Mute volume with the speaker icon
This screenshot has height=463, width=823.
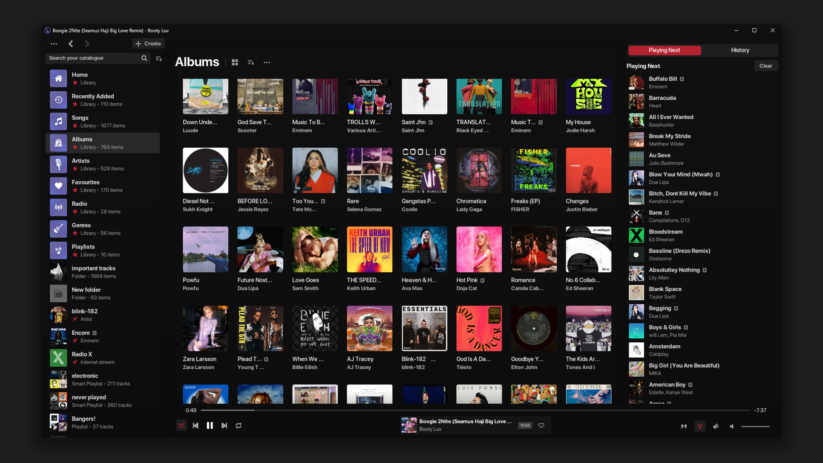pyautogui.click(x=732, y=426)
